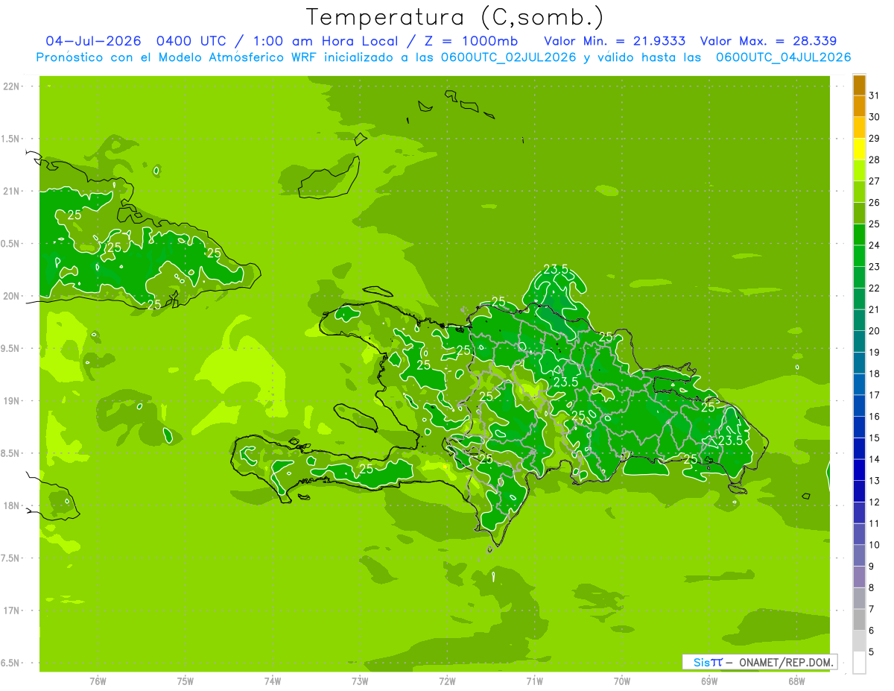Click the '27' colorbar scale value
Viewport: 894px width, 691px height.
875,181
